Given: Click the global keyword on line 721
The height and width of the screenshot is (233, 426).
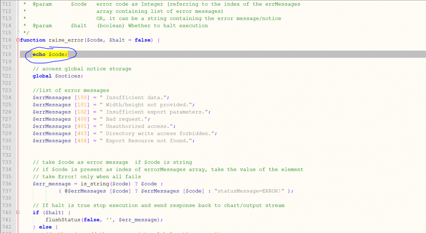Looking at the screenshot, I should (x=42, y=76).
